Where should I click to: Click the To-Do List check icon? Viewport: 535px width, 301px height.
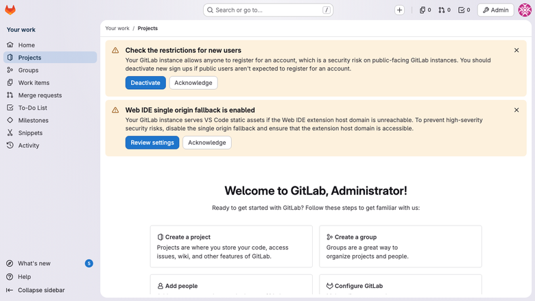tap(10, 108)
